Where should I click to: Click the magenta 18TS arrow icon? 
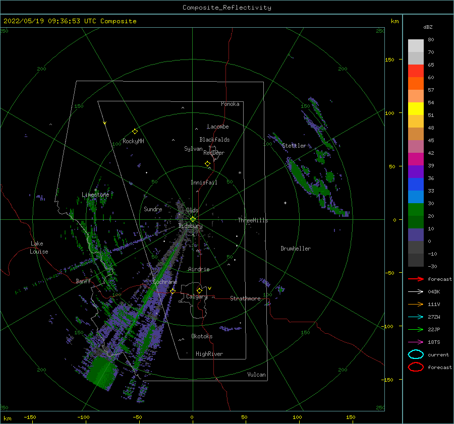pos(416,342)
